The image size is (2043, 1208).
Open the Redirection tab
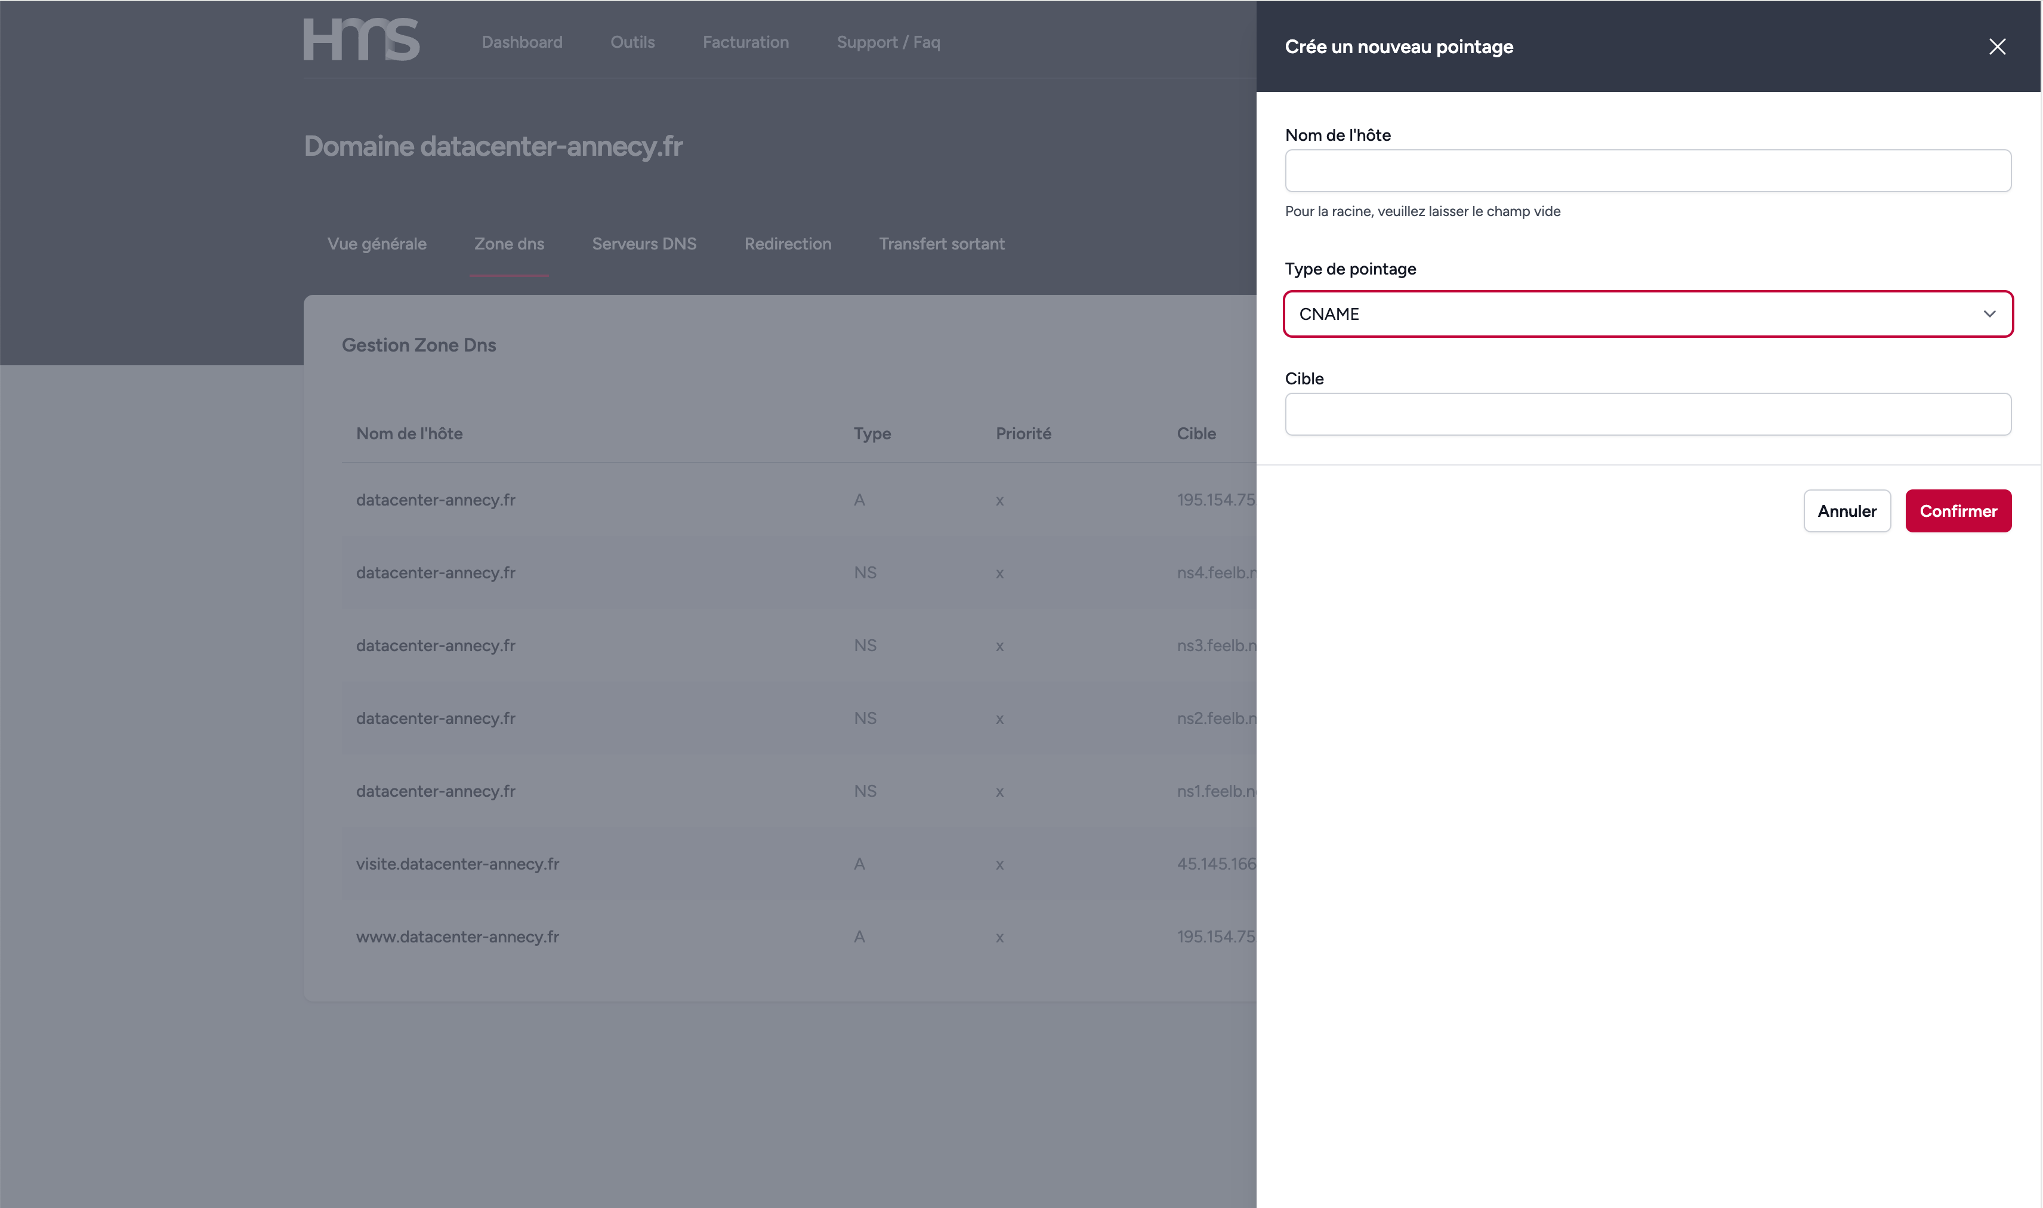(787, 244)
